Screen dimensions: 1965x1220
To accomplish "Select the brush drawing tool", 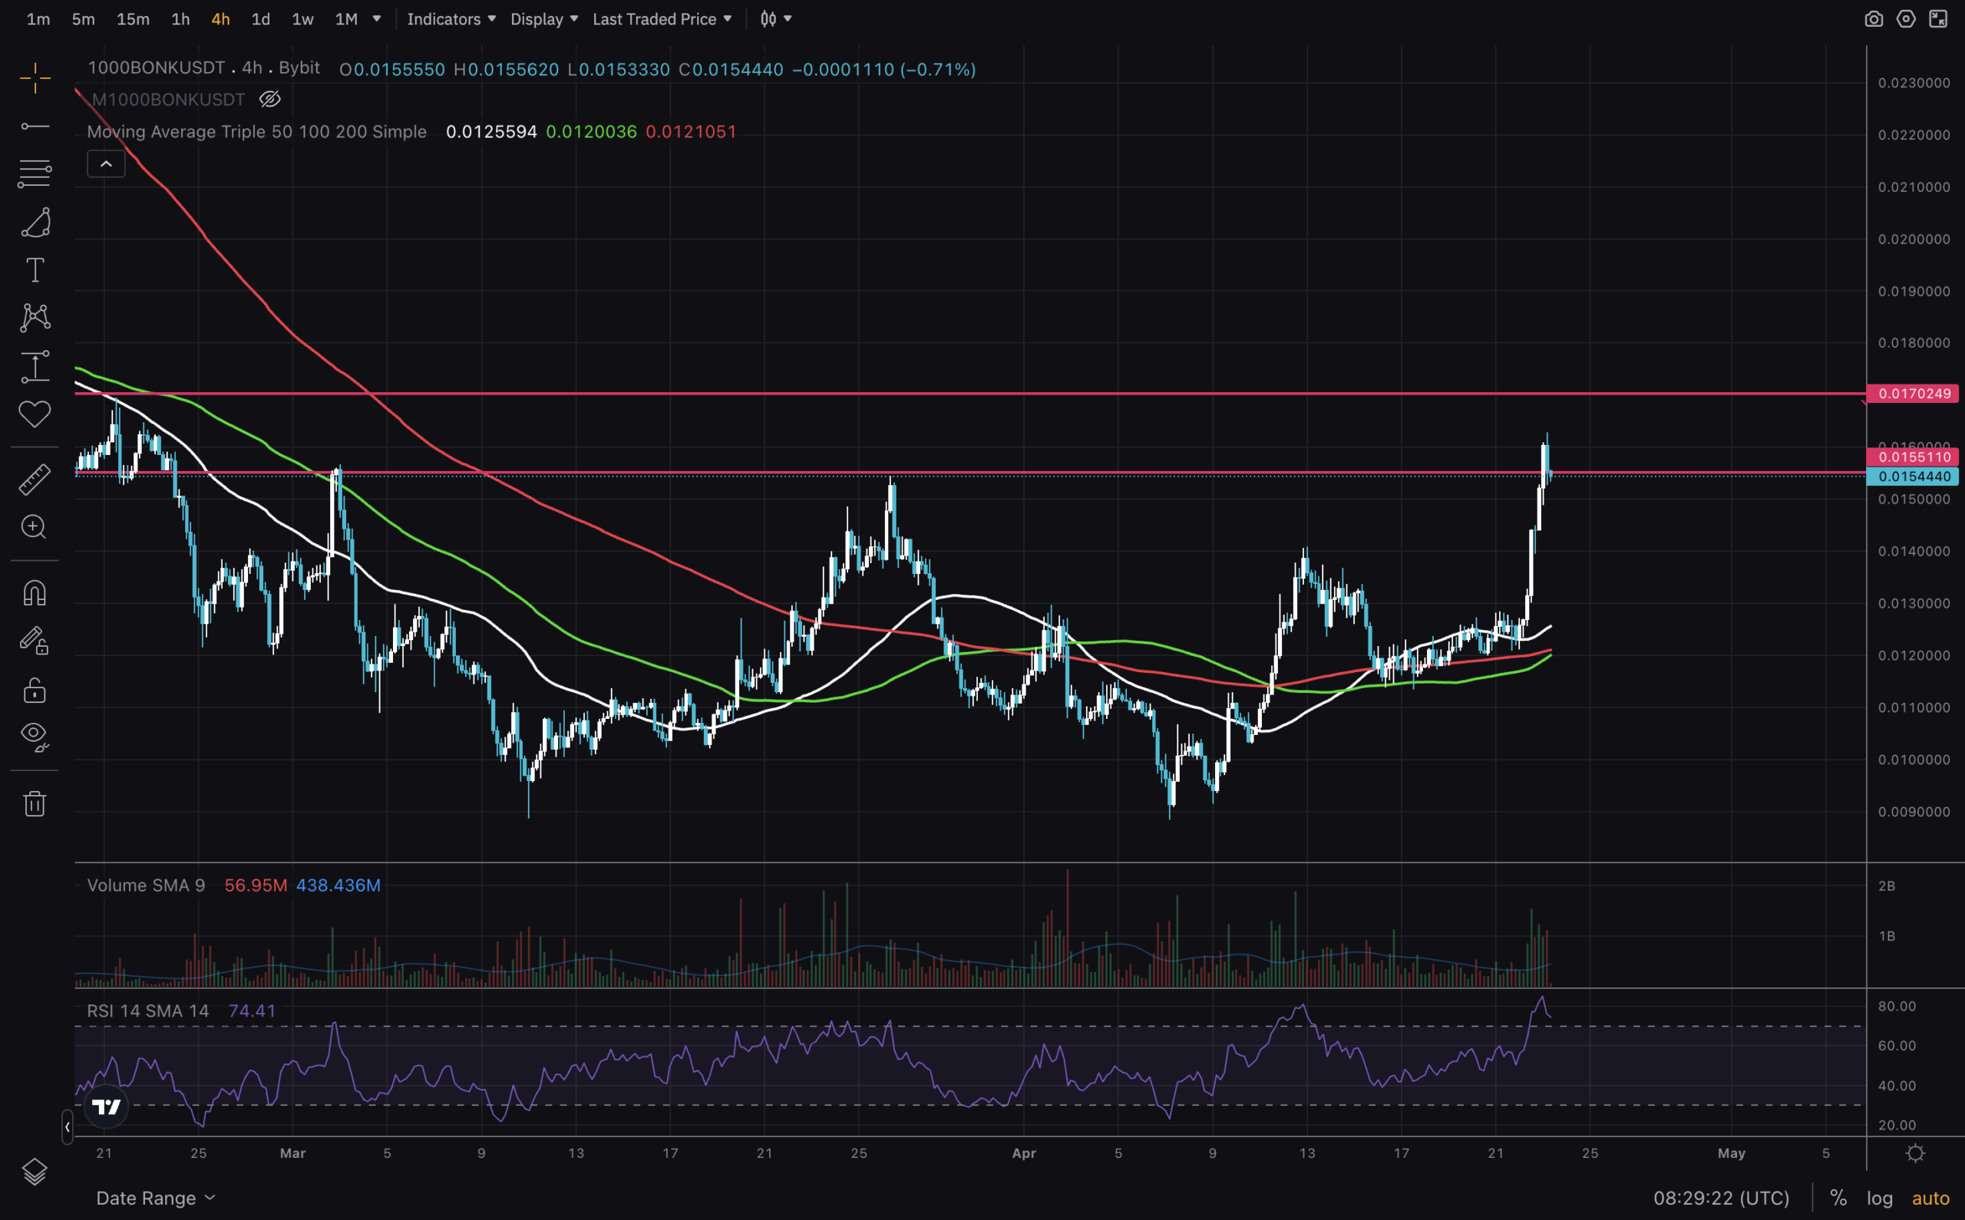I will pos(35,222).
